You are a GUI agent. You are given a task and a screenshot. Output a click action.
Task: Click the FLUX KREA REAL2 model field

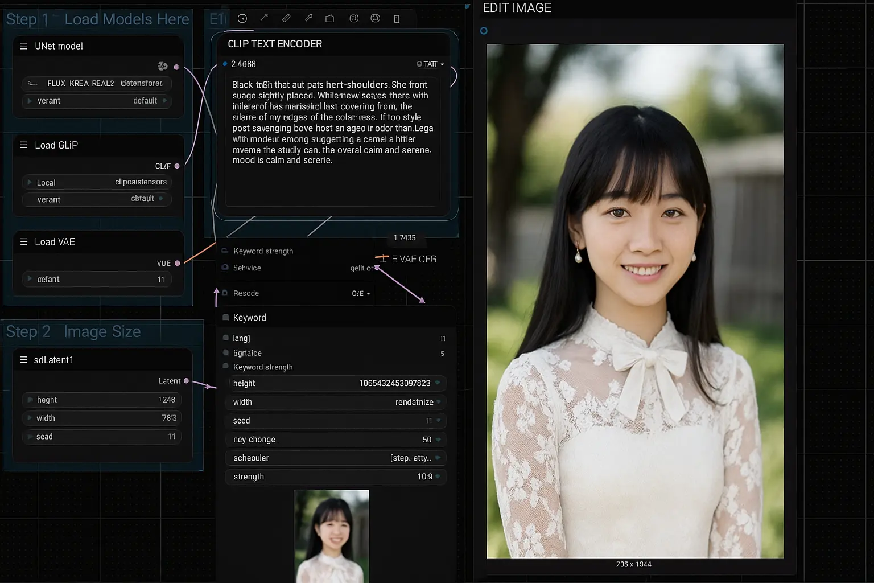pos(97,83)
